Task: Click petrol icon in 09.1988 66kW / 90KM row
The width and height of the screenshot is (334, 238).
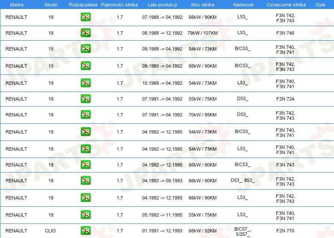Action: pos(85,66)
